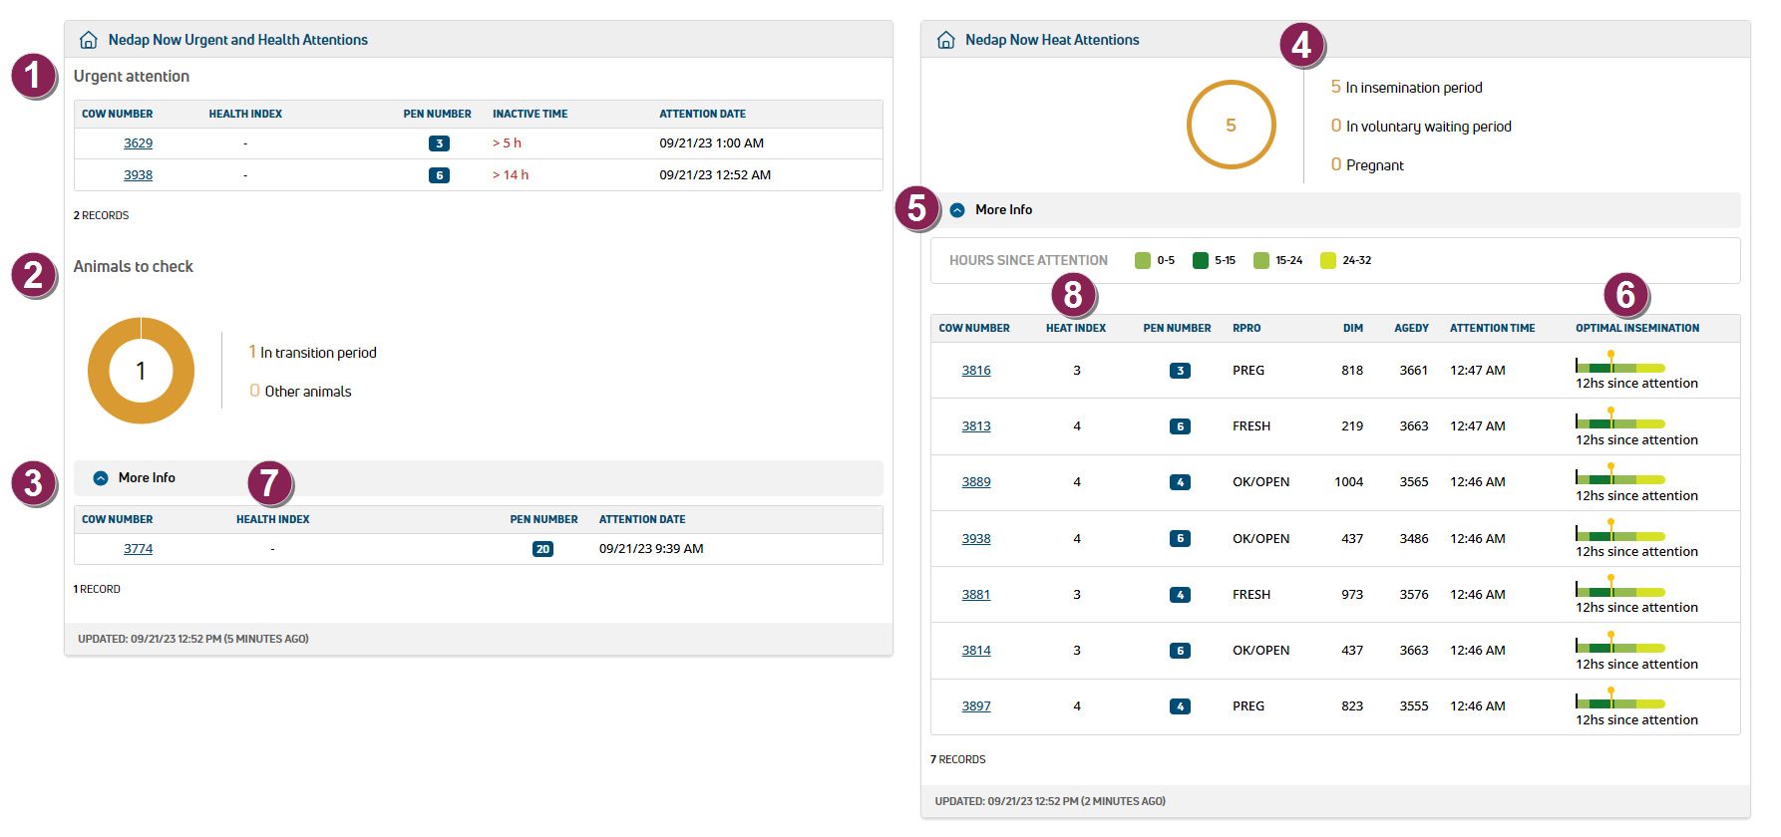Open cow 3814 heat attention record

(976, 651)
